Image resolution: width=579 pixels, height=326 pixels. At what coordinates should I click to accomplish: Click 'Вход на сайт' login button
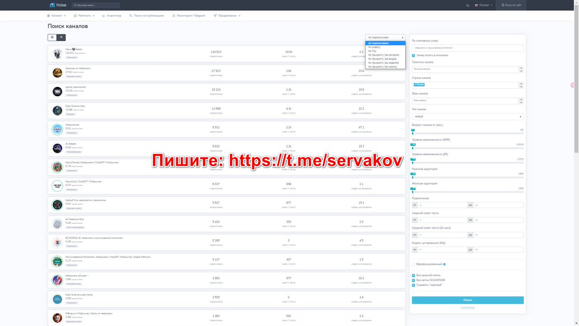click(511, 5)
